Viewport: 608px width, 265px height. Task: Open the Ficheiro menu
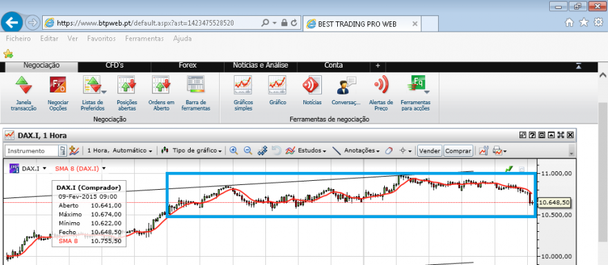pos(18,39)
